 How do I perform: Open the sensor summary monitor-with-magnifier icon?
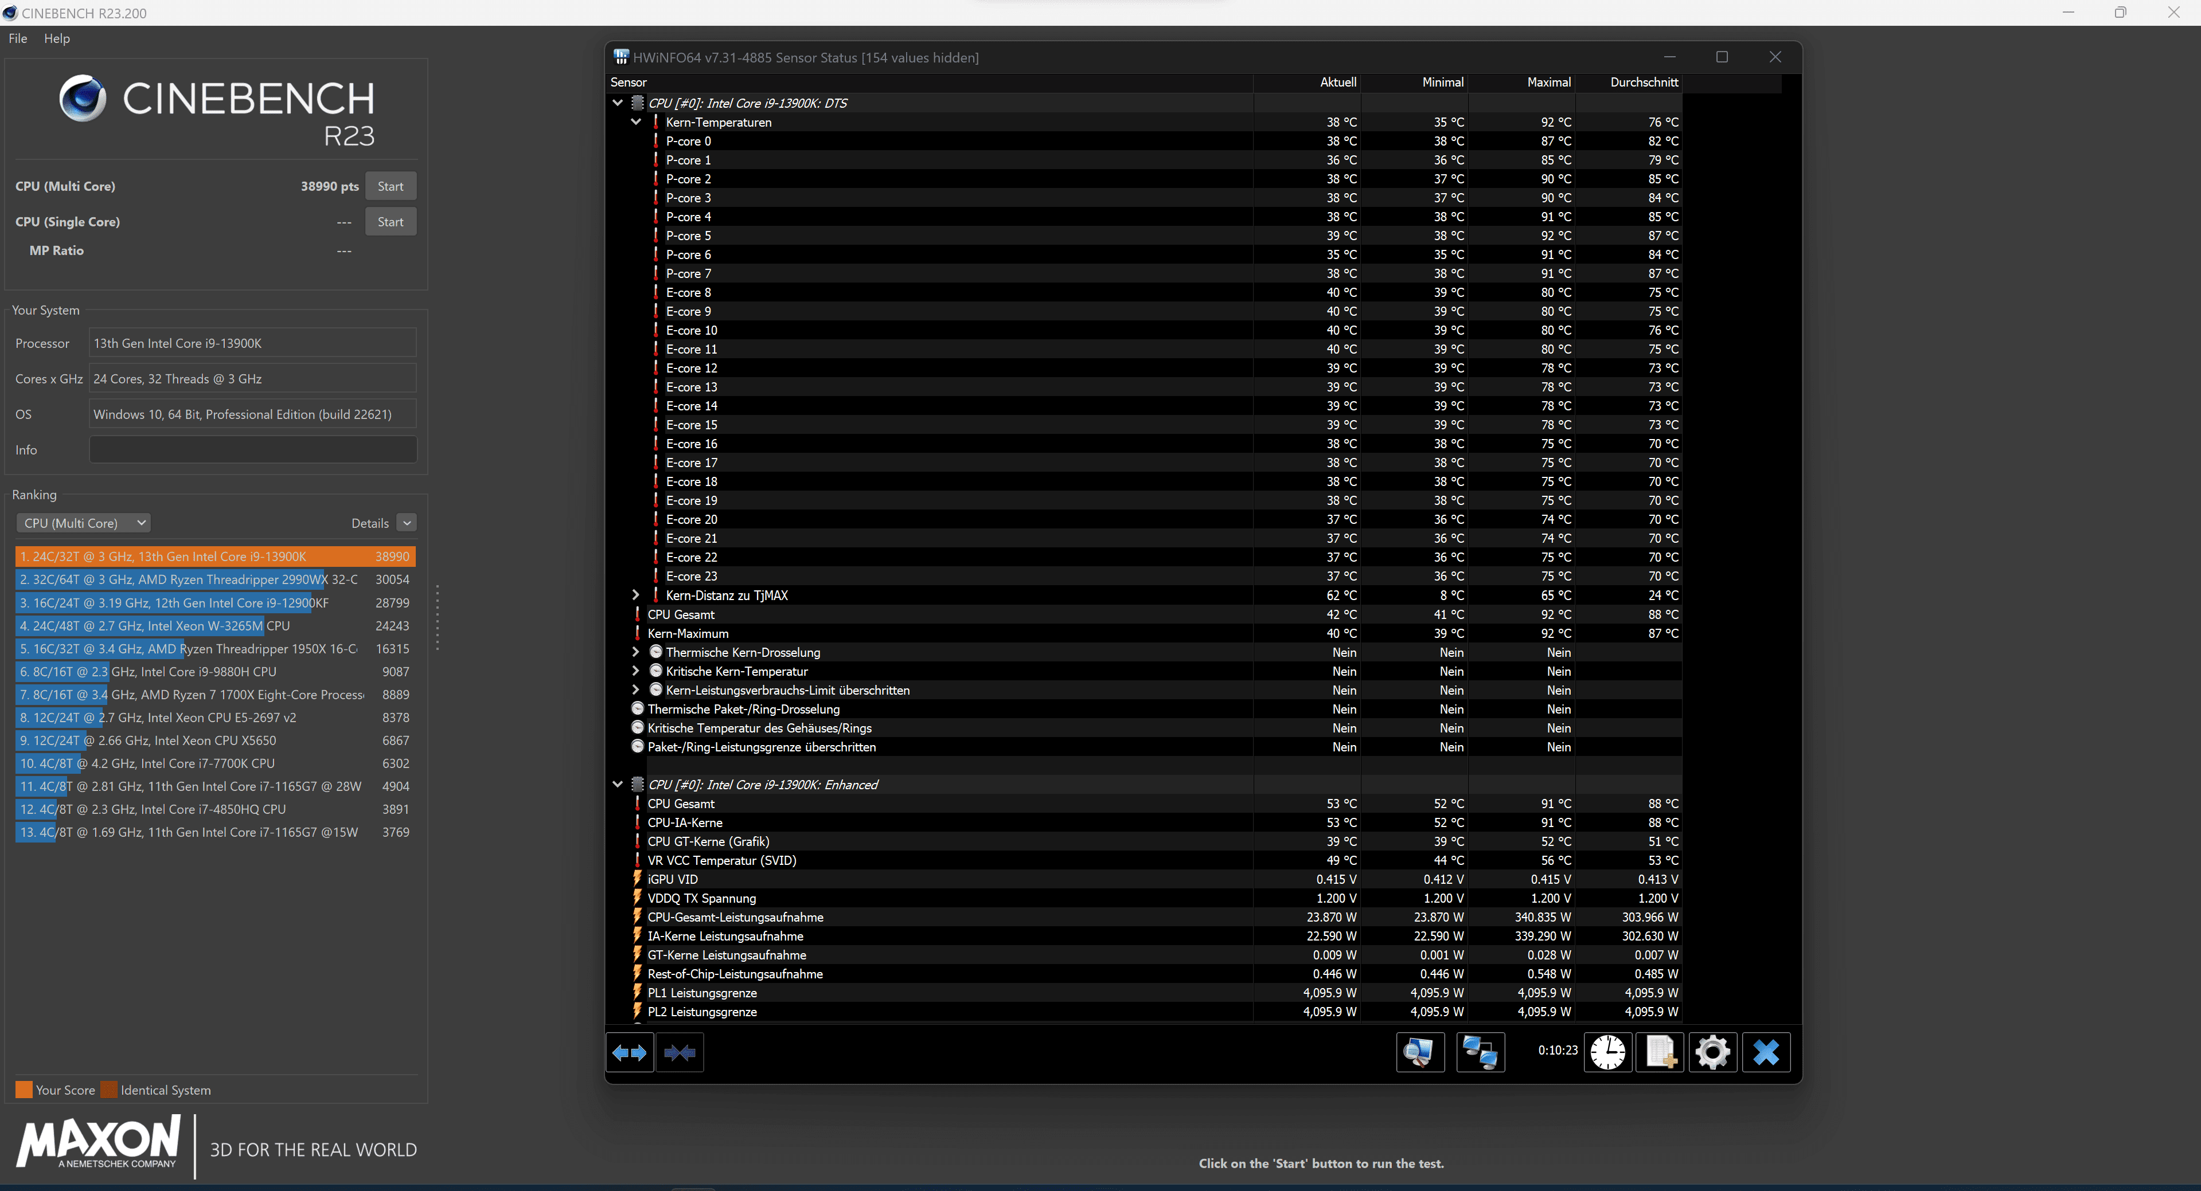pyautogui.click(x=1419, y=1052)
